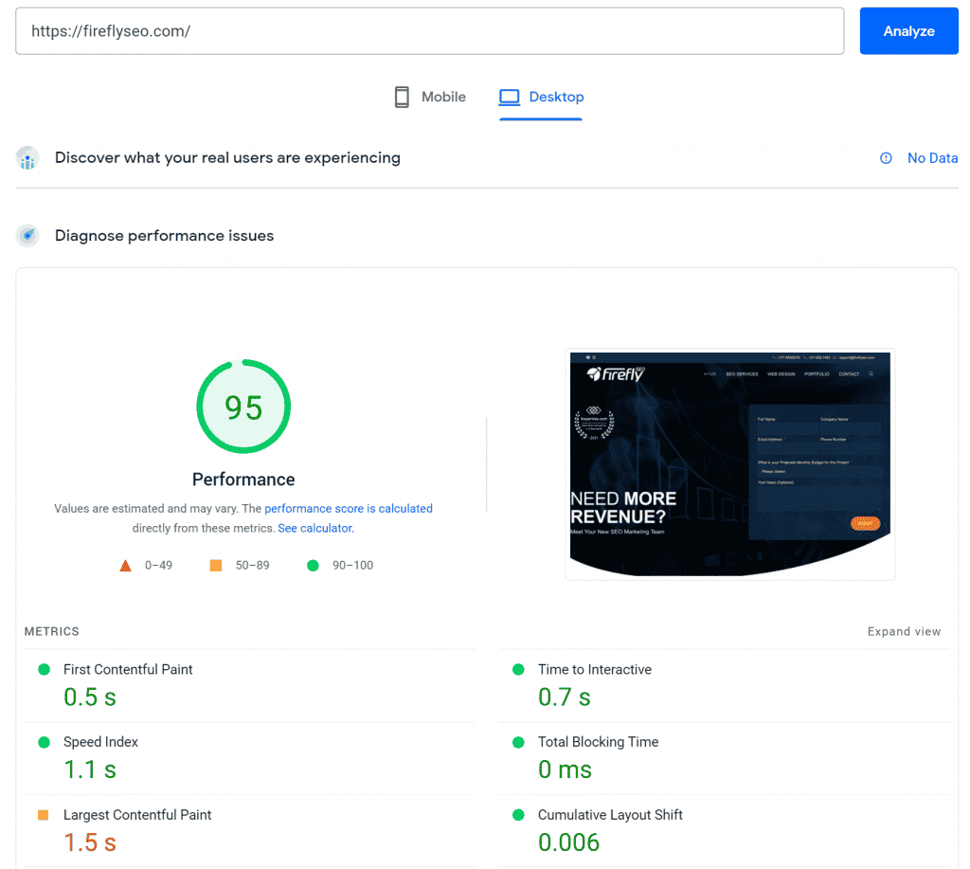Screen dimensions: 970x869
Task: Click the 0–49 legend label
Action: 158,565
